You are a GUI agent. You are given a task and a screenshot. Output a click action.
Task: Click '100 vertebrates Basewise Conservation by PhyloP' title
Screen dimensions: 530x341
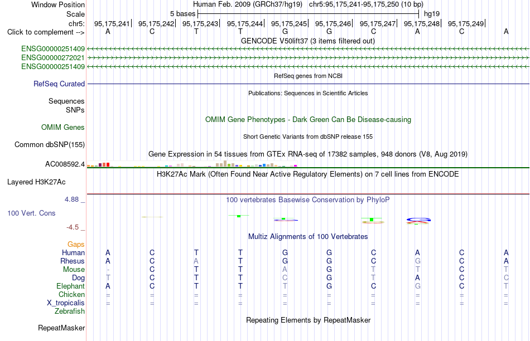308,200
